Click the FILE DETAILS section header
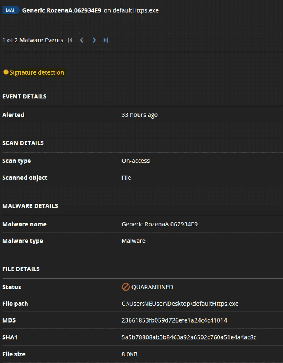 (21, 269)
